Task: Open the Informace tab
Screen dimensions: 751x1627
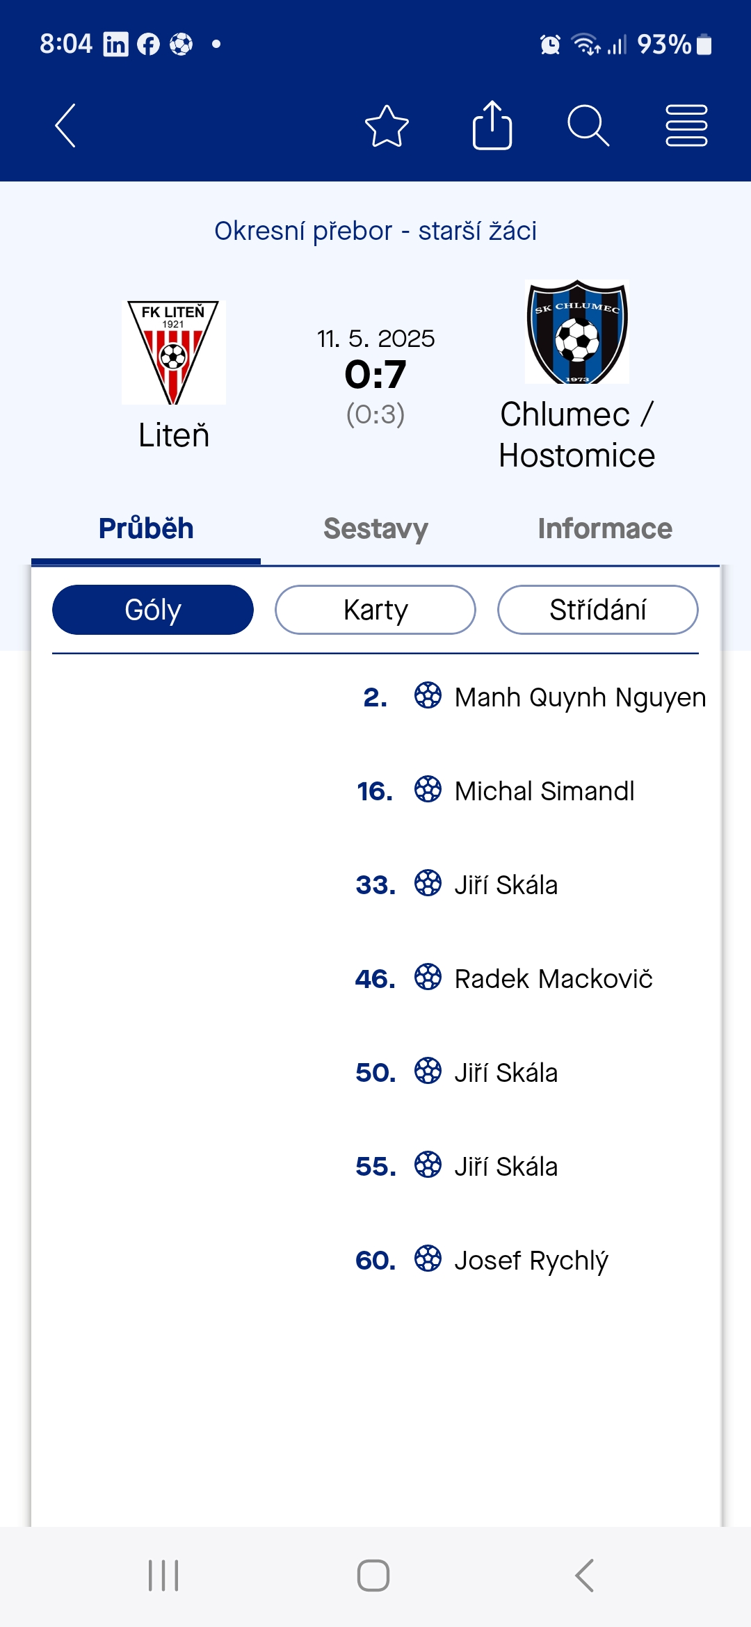Action: point(605,529)
